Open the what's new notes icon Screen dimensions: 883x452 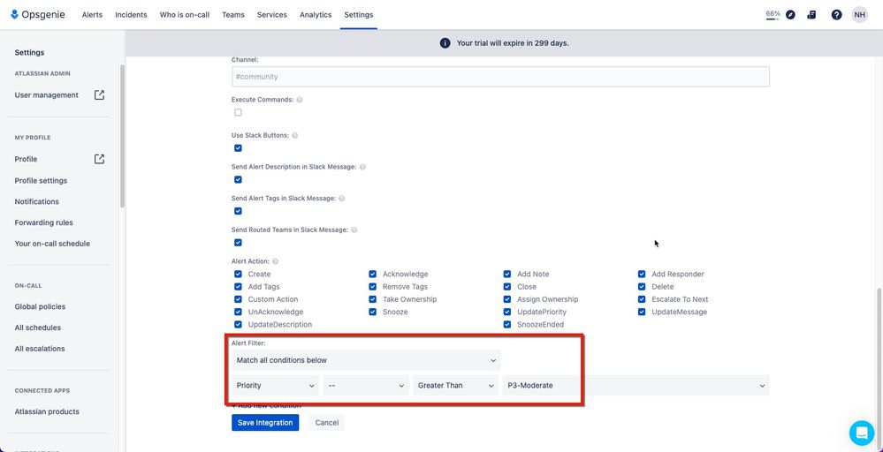[x=811, y=15]
